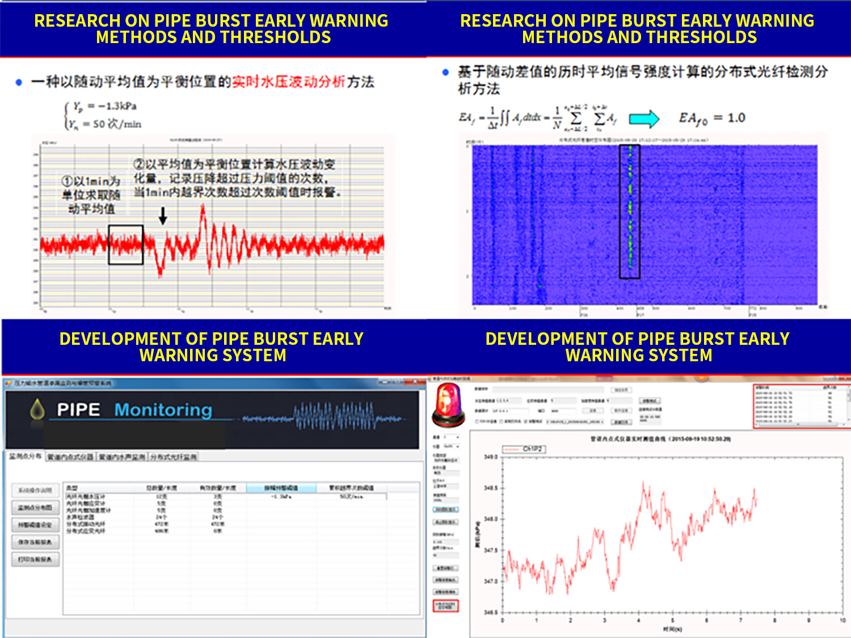Click the red alarm siren icon
This screenshot has height=638, width=851.
[x=448, y=404]
